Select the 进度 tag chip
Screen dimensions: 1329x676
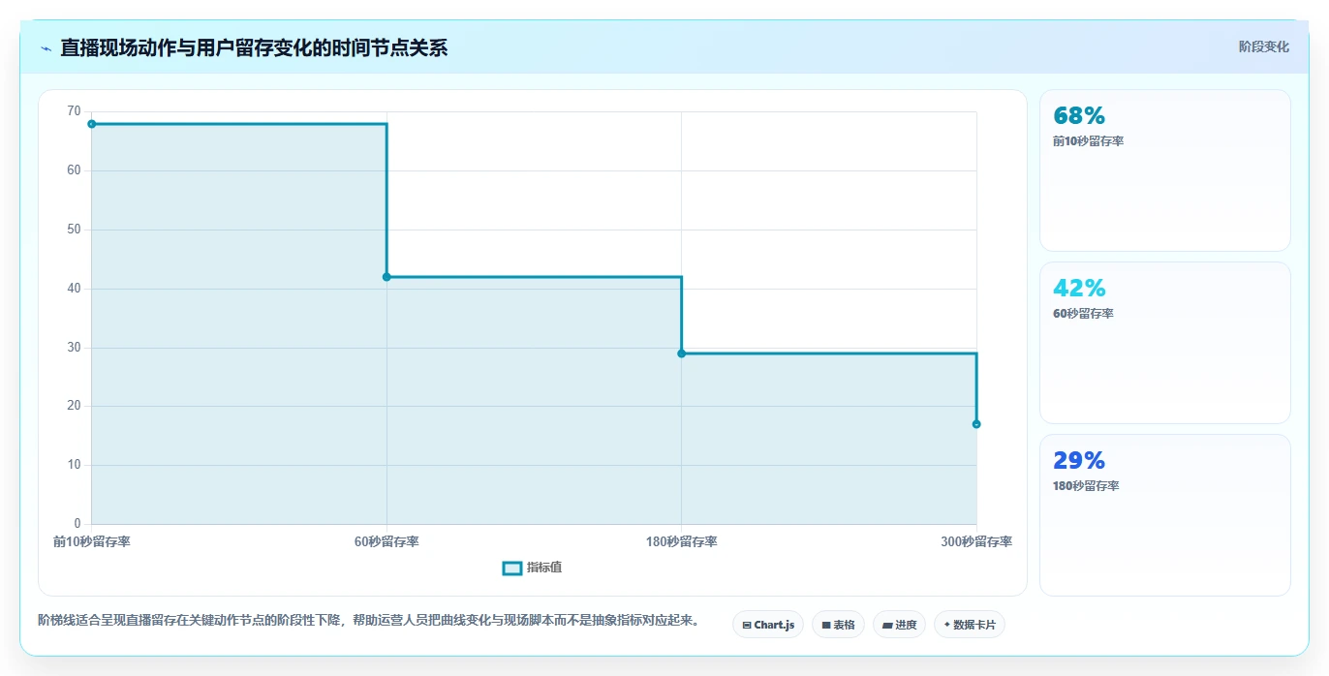pos(899,625)
